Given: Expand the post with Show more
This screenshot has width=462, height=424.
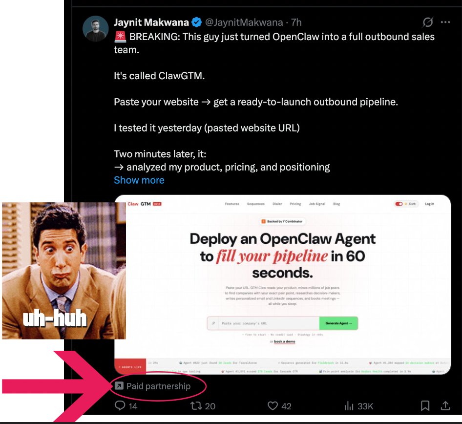Looking at the screenshot, I should click(x=139, y=180).
